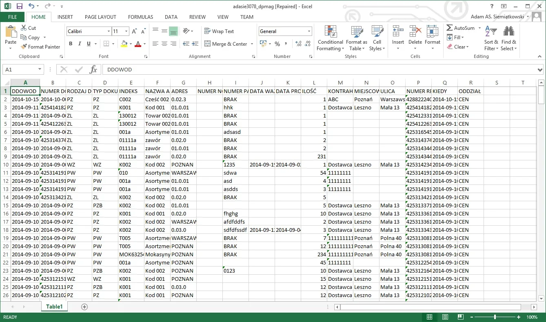Screen dimensions: 546x322
Task: Switch to PAGE LAYOUT tab
Action: point(100,17)
